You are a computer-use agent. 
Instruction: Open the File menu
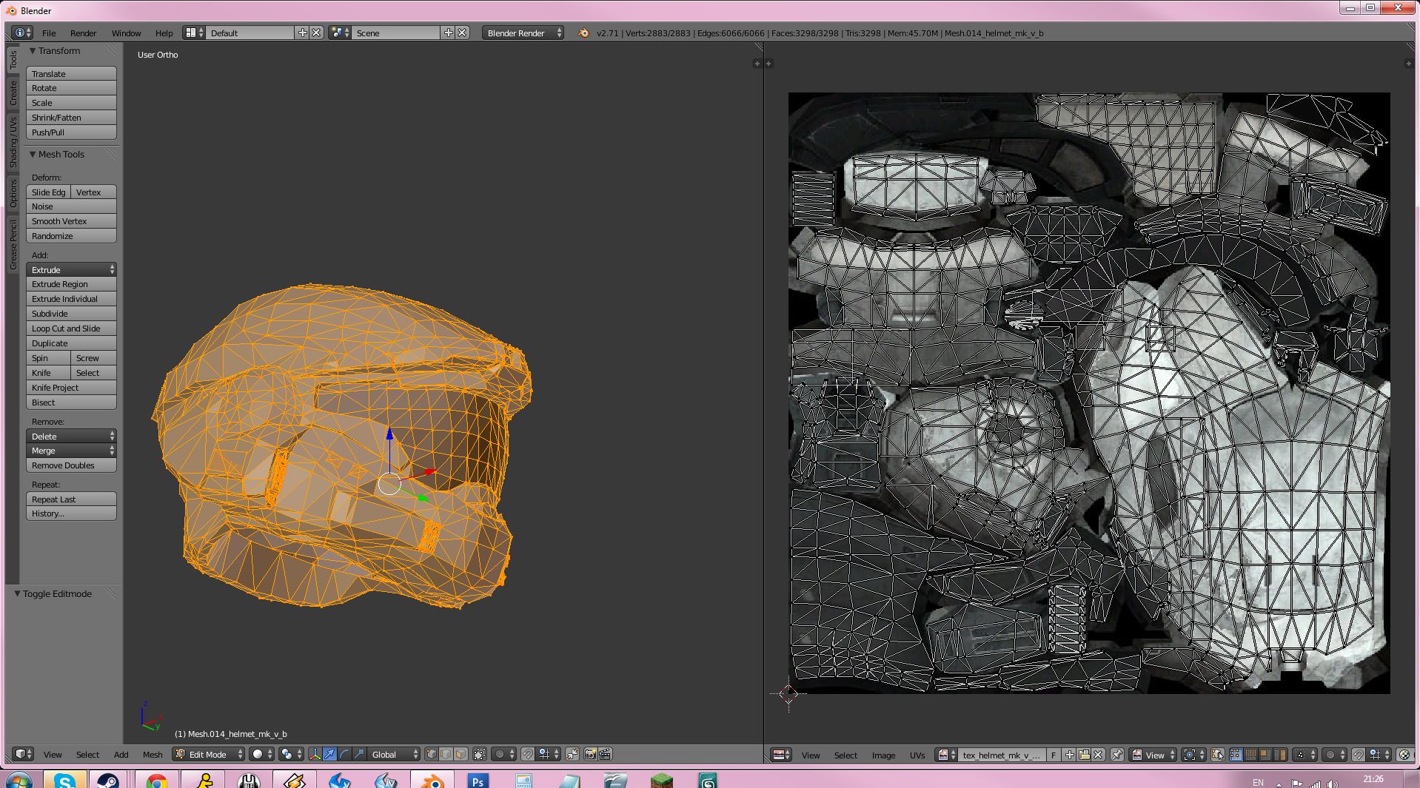click(x=49, y=33)
